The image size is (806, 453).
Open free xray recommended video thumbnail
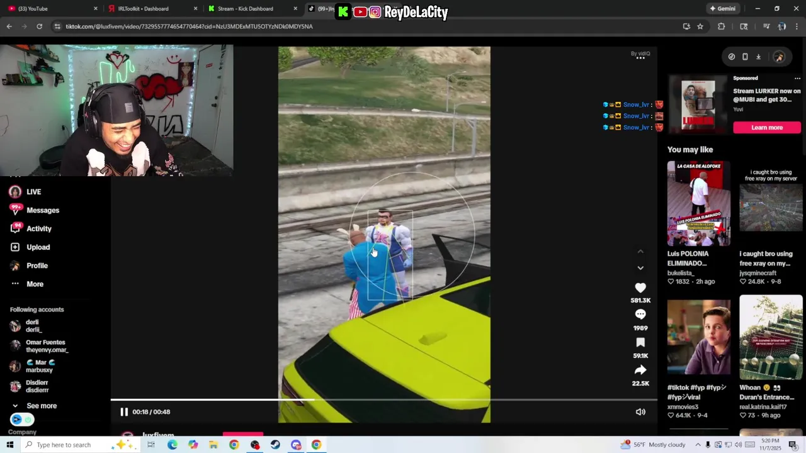pyautogui.click(x=771, y=203)
